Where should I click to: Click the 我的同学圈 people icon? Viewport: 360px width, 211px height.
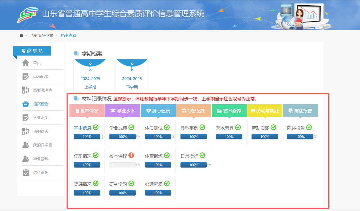pyautogui.click(x=26, y=145)
